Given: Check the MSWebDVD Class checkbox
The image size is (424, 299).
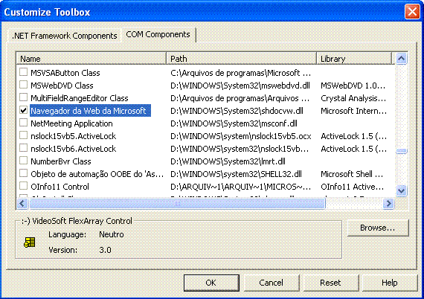Looking at the screenshot, I should [x=24, y=85].
